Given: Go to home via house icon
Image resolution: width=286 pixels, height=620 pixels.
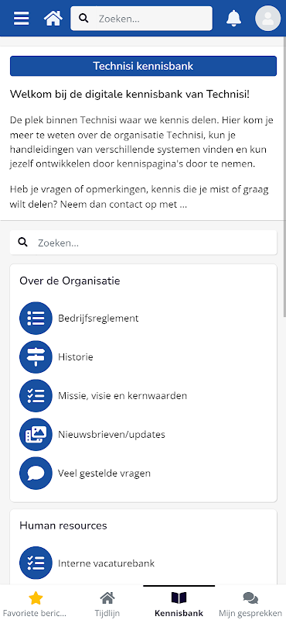Looking at the screenshot, I should click(x=53, y=18).
